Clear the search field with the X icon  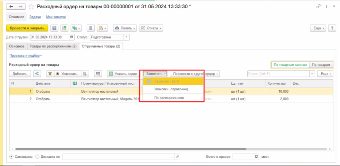point(312,74)
